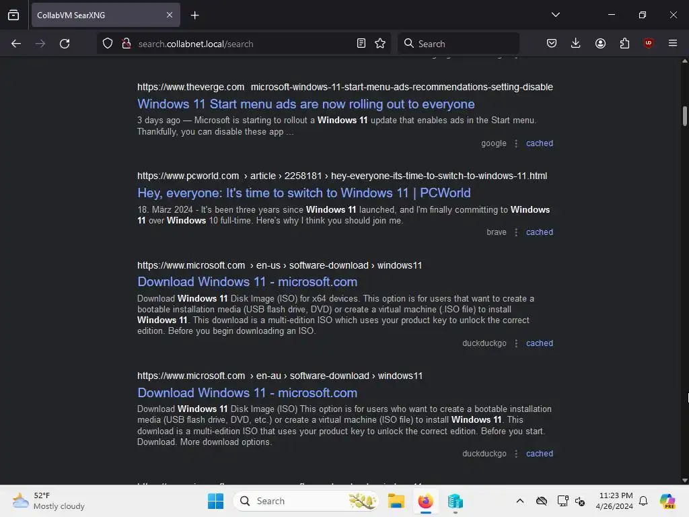Open the en-au Download Windows 11 result

[247, 392]
